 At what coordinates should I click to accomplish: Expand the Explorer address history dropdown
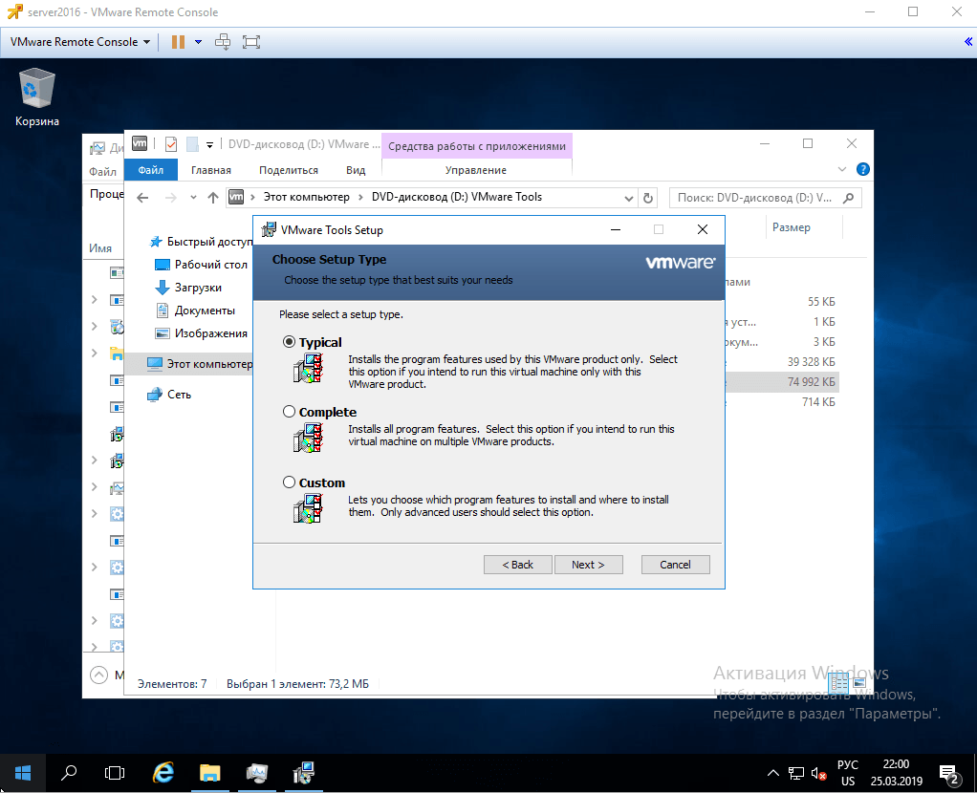coord(629,198)
